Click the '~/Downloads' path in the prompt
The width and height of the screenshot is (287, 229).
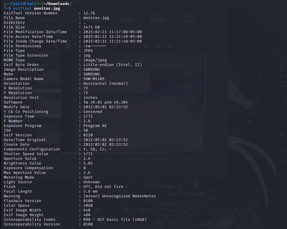(x=56, y=4)
